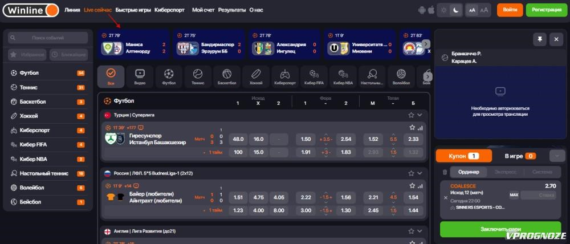The width and height of the screenshot is (570, 244).
Task: Click the green Заключить пари button
Action: [x=500, y=229]
